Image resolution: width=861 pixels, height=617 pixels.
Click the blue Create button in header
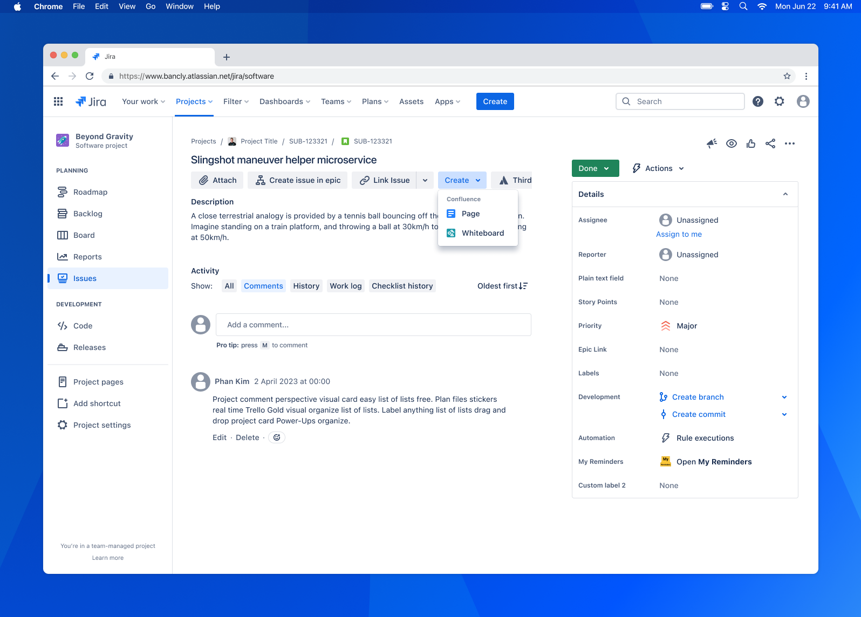click(495, 101)
